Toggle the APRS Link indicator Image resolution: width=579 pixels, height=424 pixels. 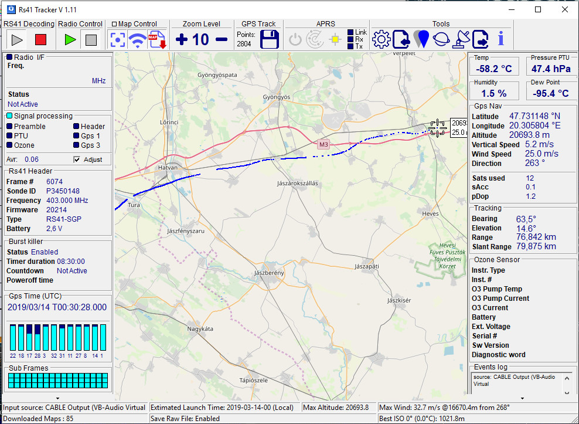click(350, 32)
